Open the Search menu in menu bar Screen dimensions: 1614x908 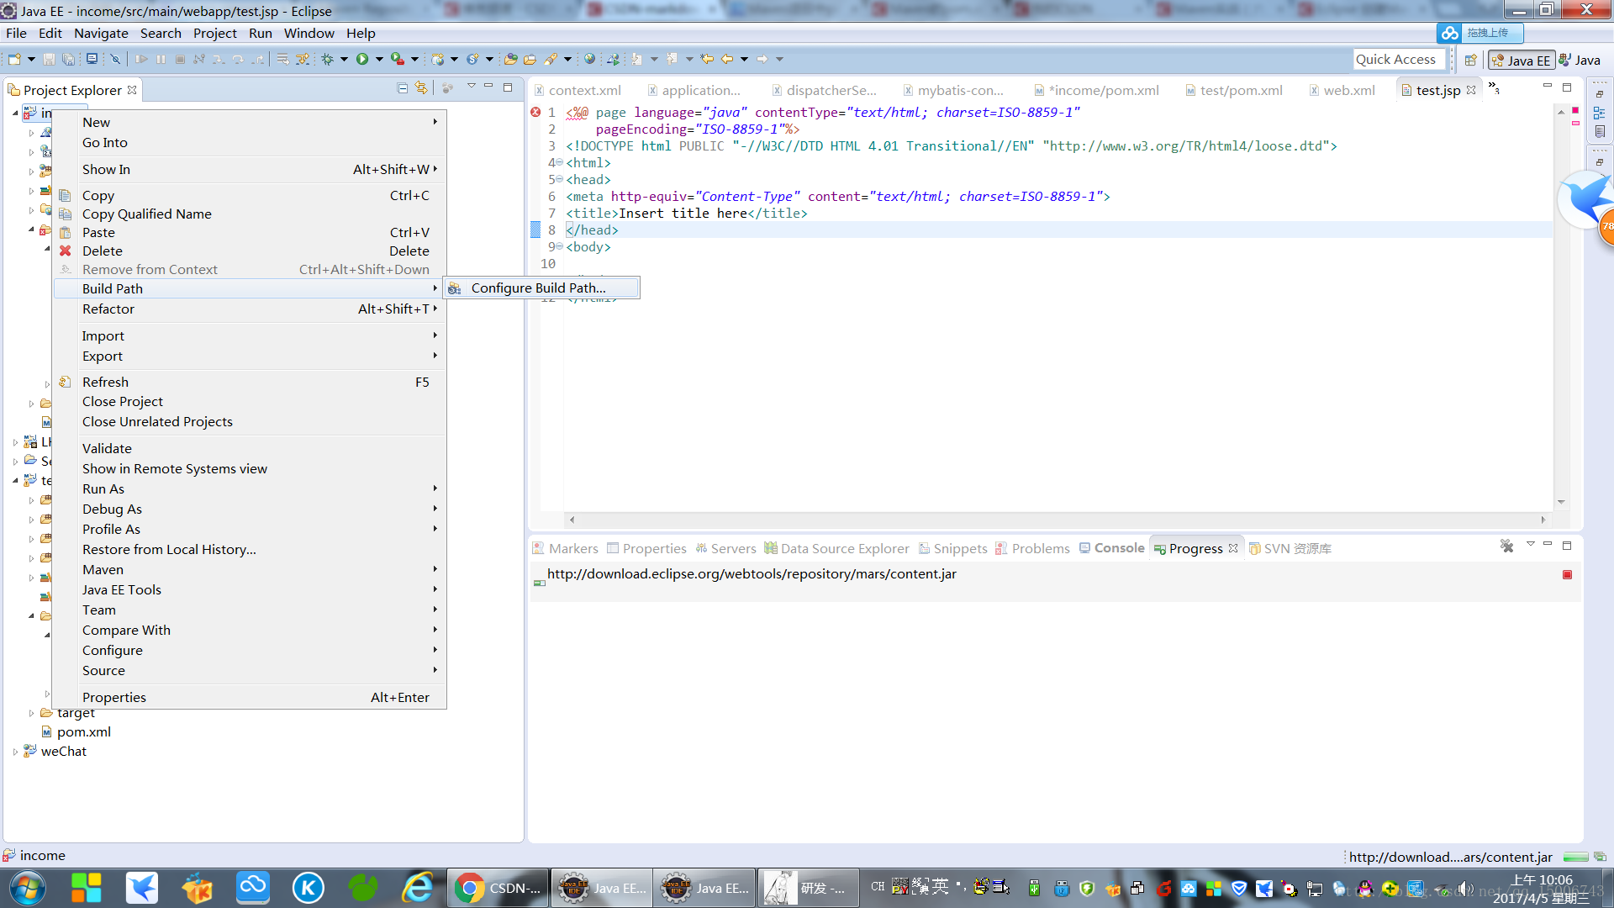pos(161,33)
